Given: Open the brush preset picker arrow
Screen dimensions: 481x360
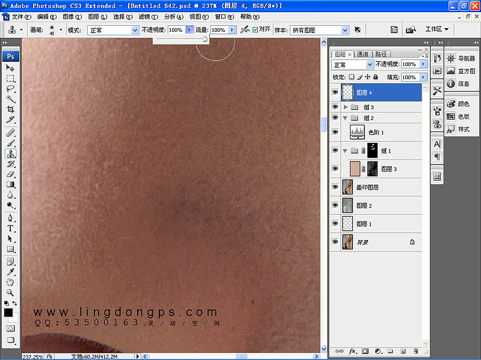Looking at the screenshot, I should click(x=61, y=29).
